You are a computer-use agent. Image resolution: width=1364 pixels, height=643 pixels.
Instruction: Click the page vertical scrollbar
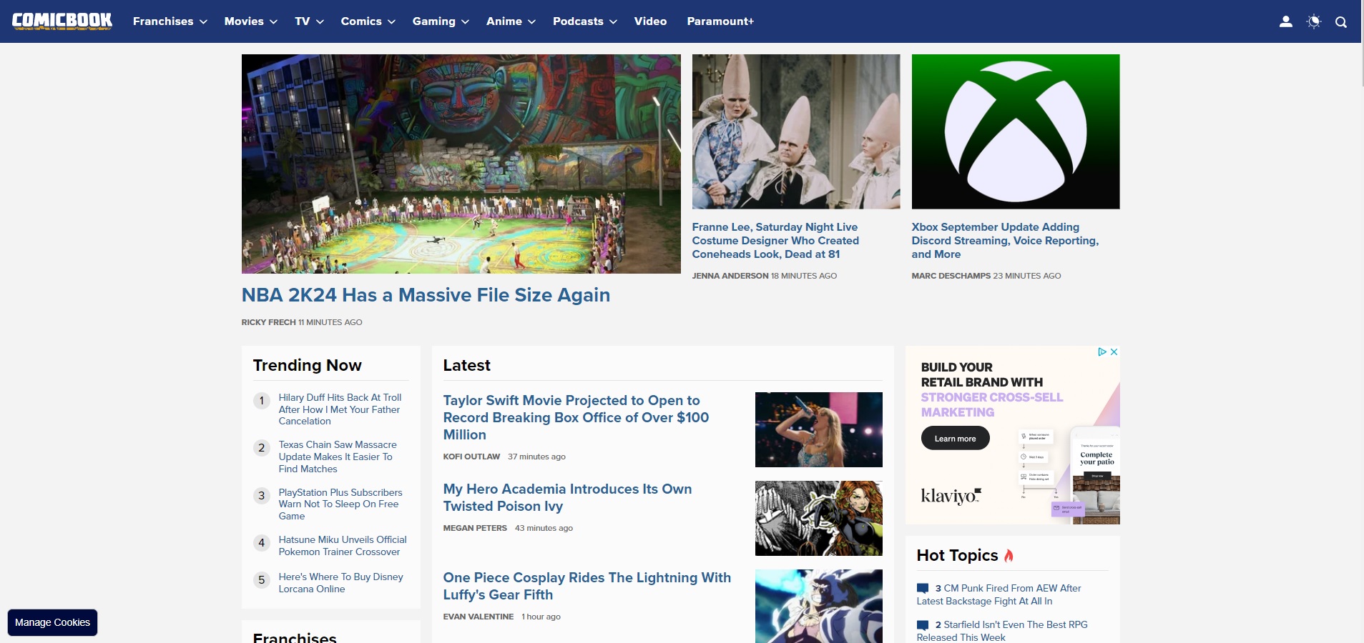(1362, 321)
